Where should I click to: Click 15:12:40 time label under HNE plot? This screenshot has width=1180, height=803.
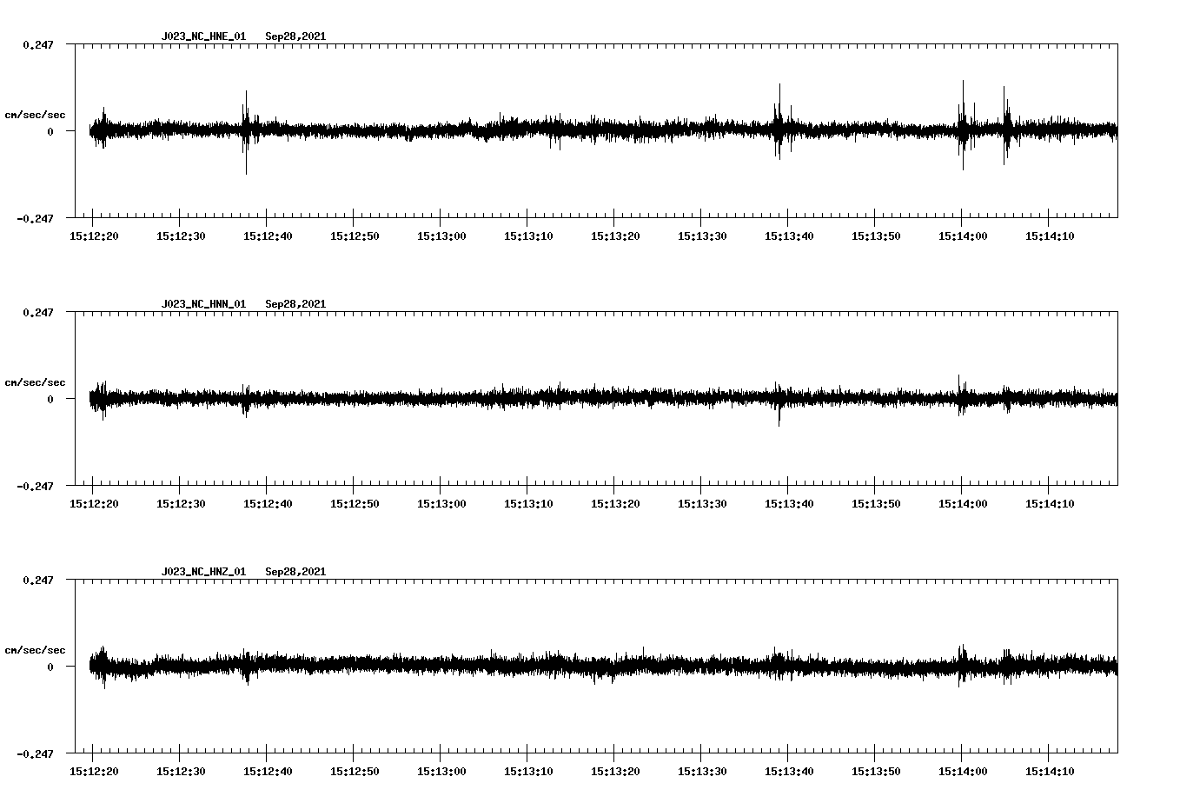(268, 236)
